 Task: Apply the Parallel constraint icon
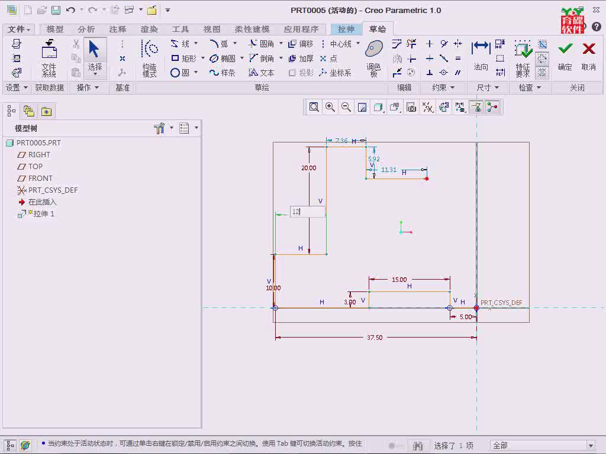pos(458,73)
